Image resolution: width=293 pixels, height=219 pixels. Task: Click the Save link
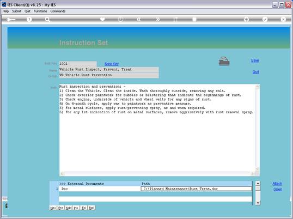pyautogui.click(x=255, y=60)
